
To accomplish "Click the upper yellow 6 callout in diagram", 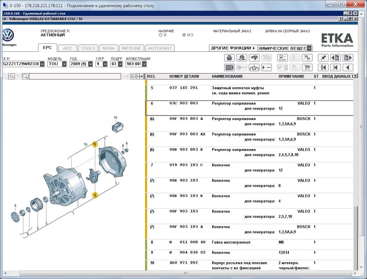I will [95, 144].
